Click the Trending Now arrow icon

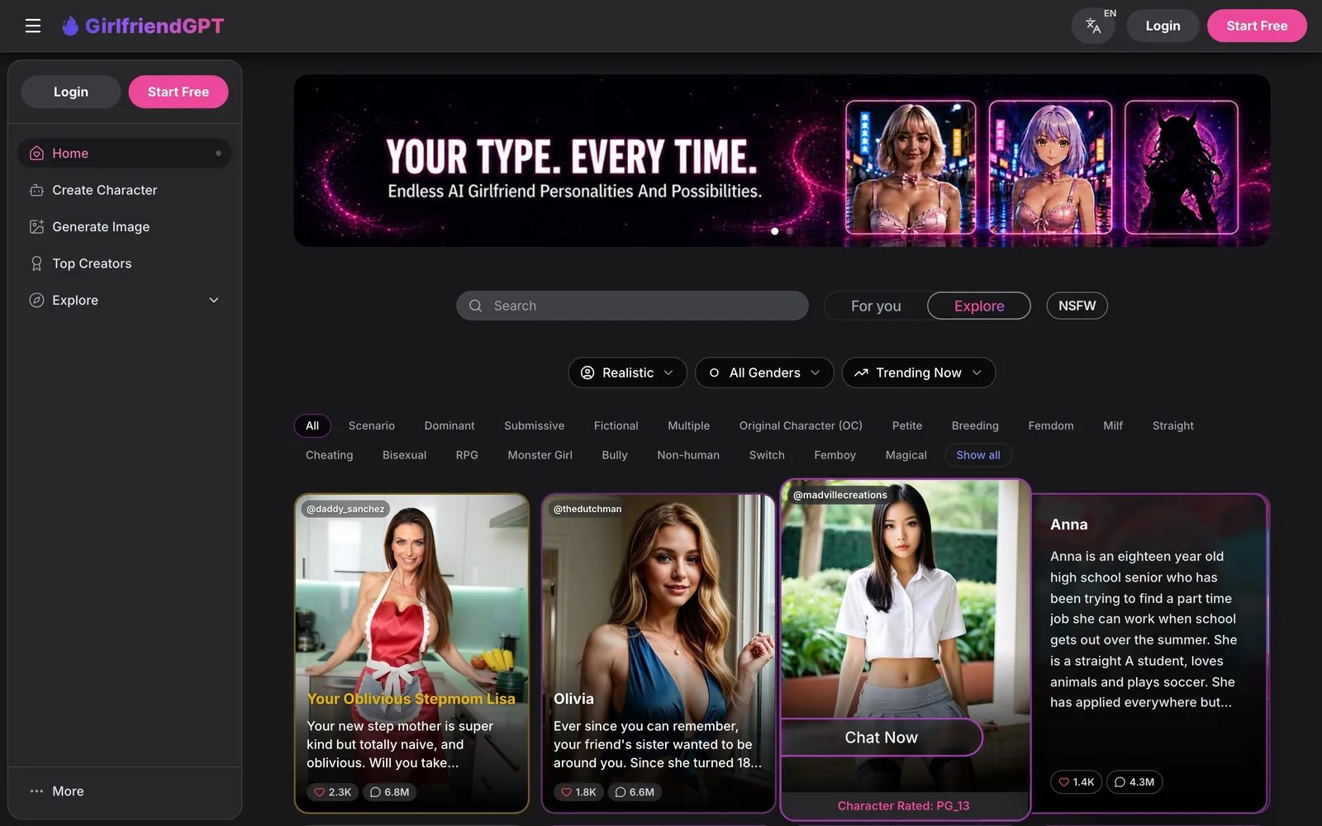861,373
